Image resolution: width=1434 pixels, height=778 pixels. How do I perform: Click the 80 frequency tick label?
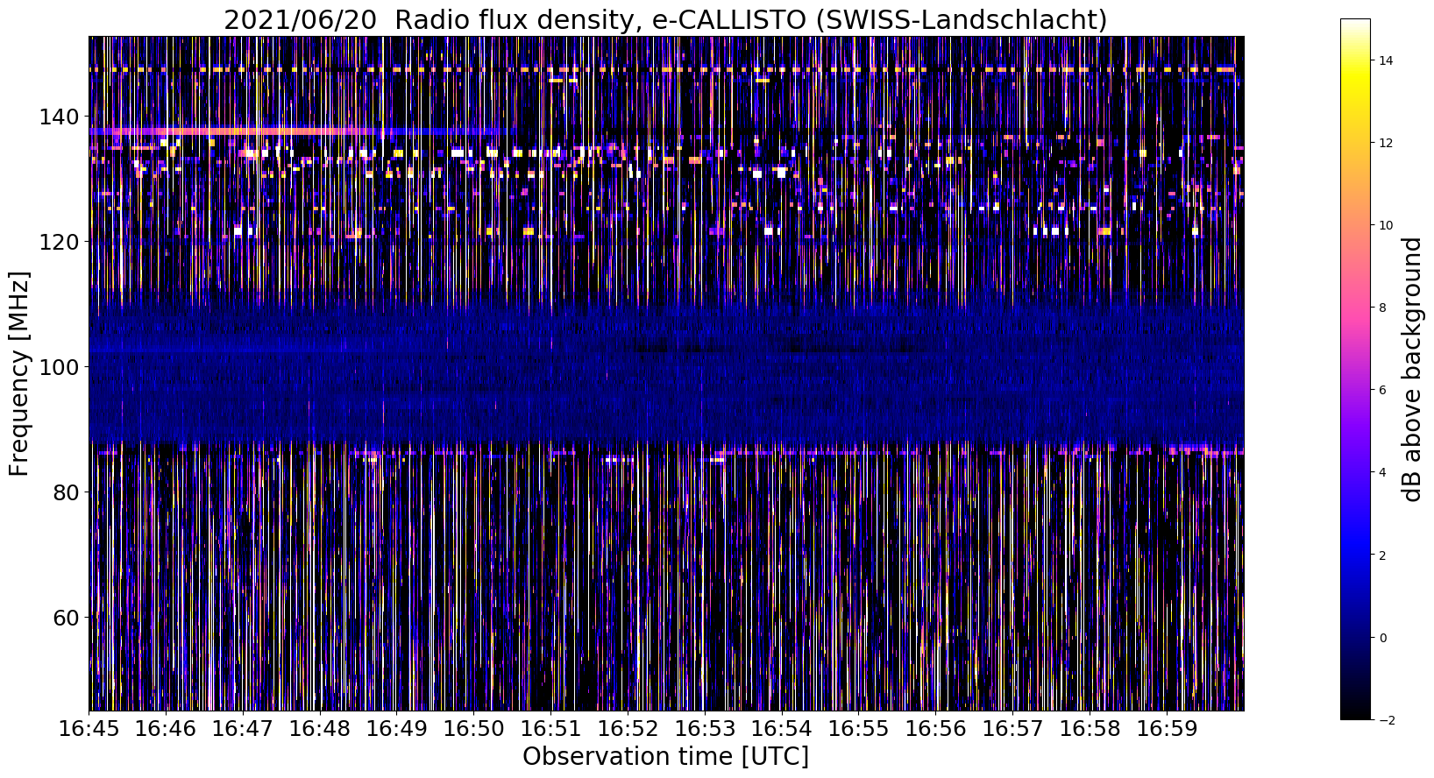(67, 492)
